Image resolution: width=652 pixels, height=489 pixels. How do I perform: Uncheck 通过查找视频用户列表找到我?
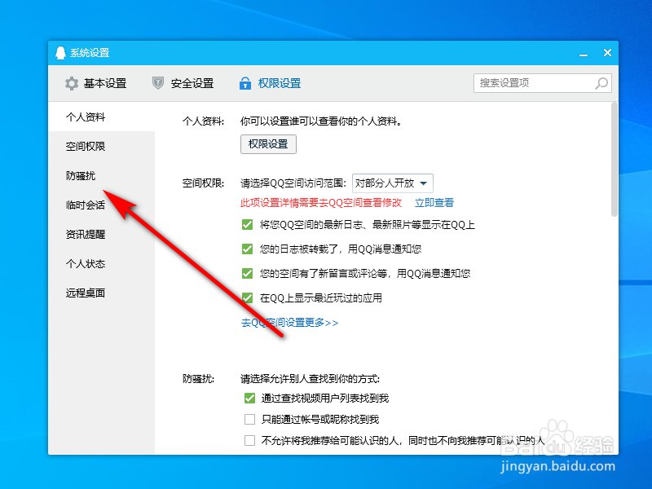point(249,399)
